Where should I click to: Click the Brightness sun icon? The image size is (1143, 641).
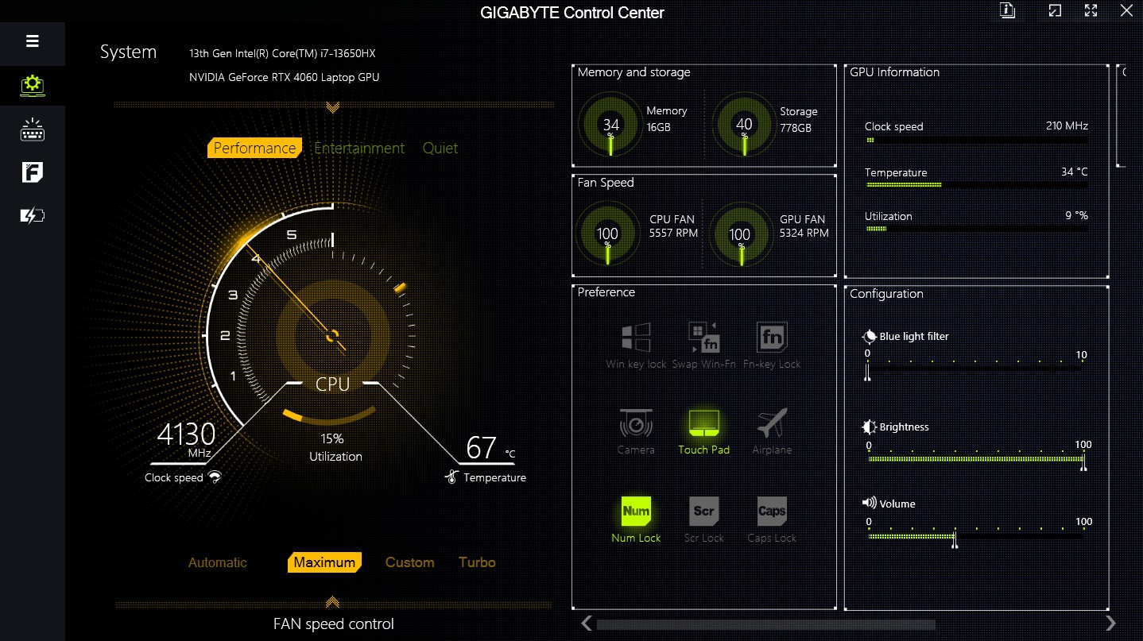tap(870, 427)
